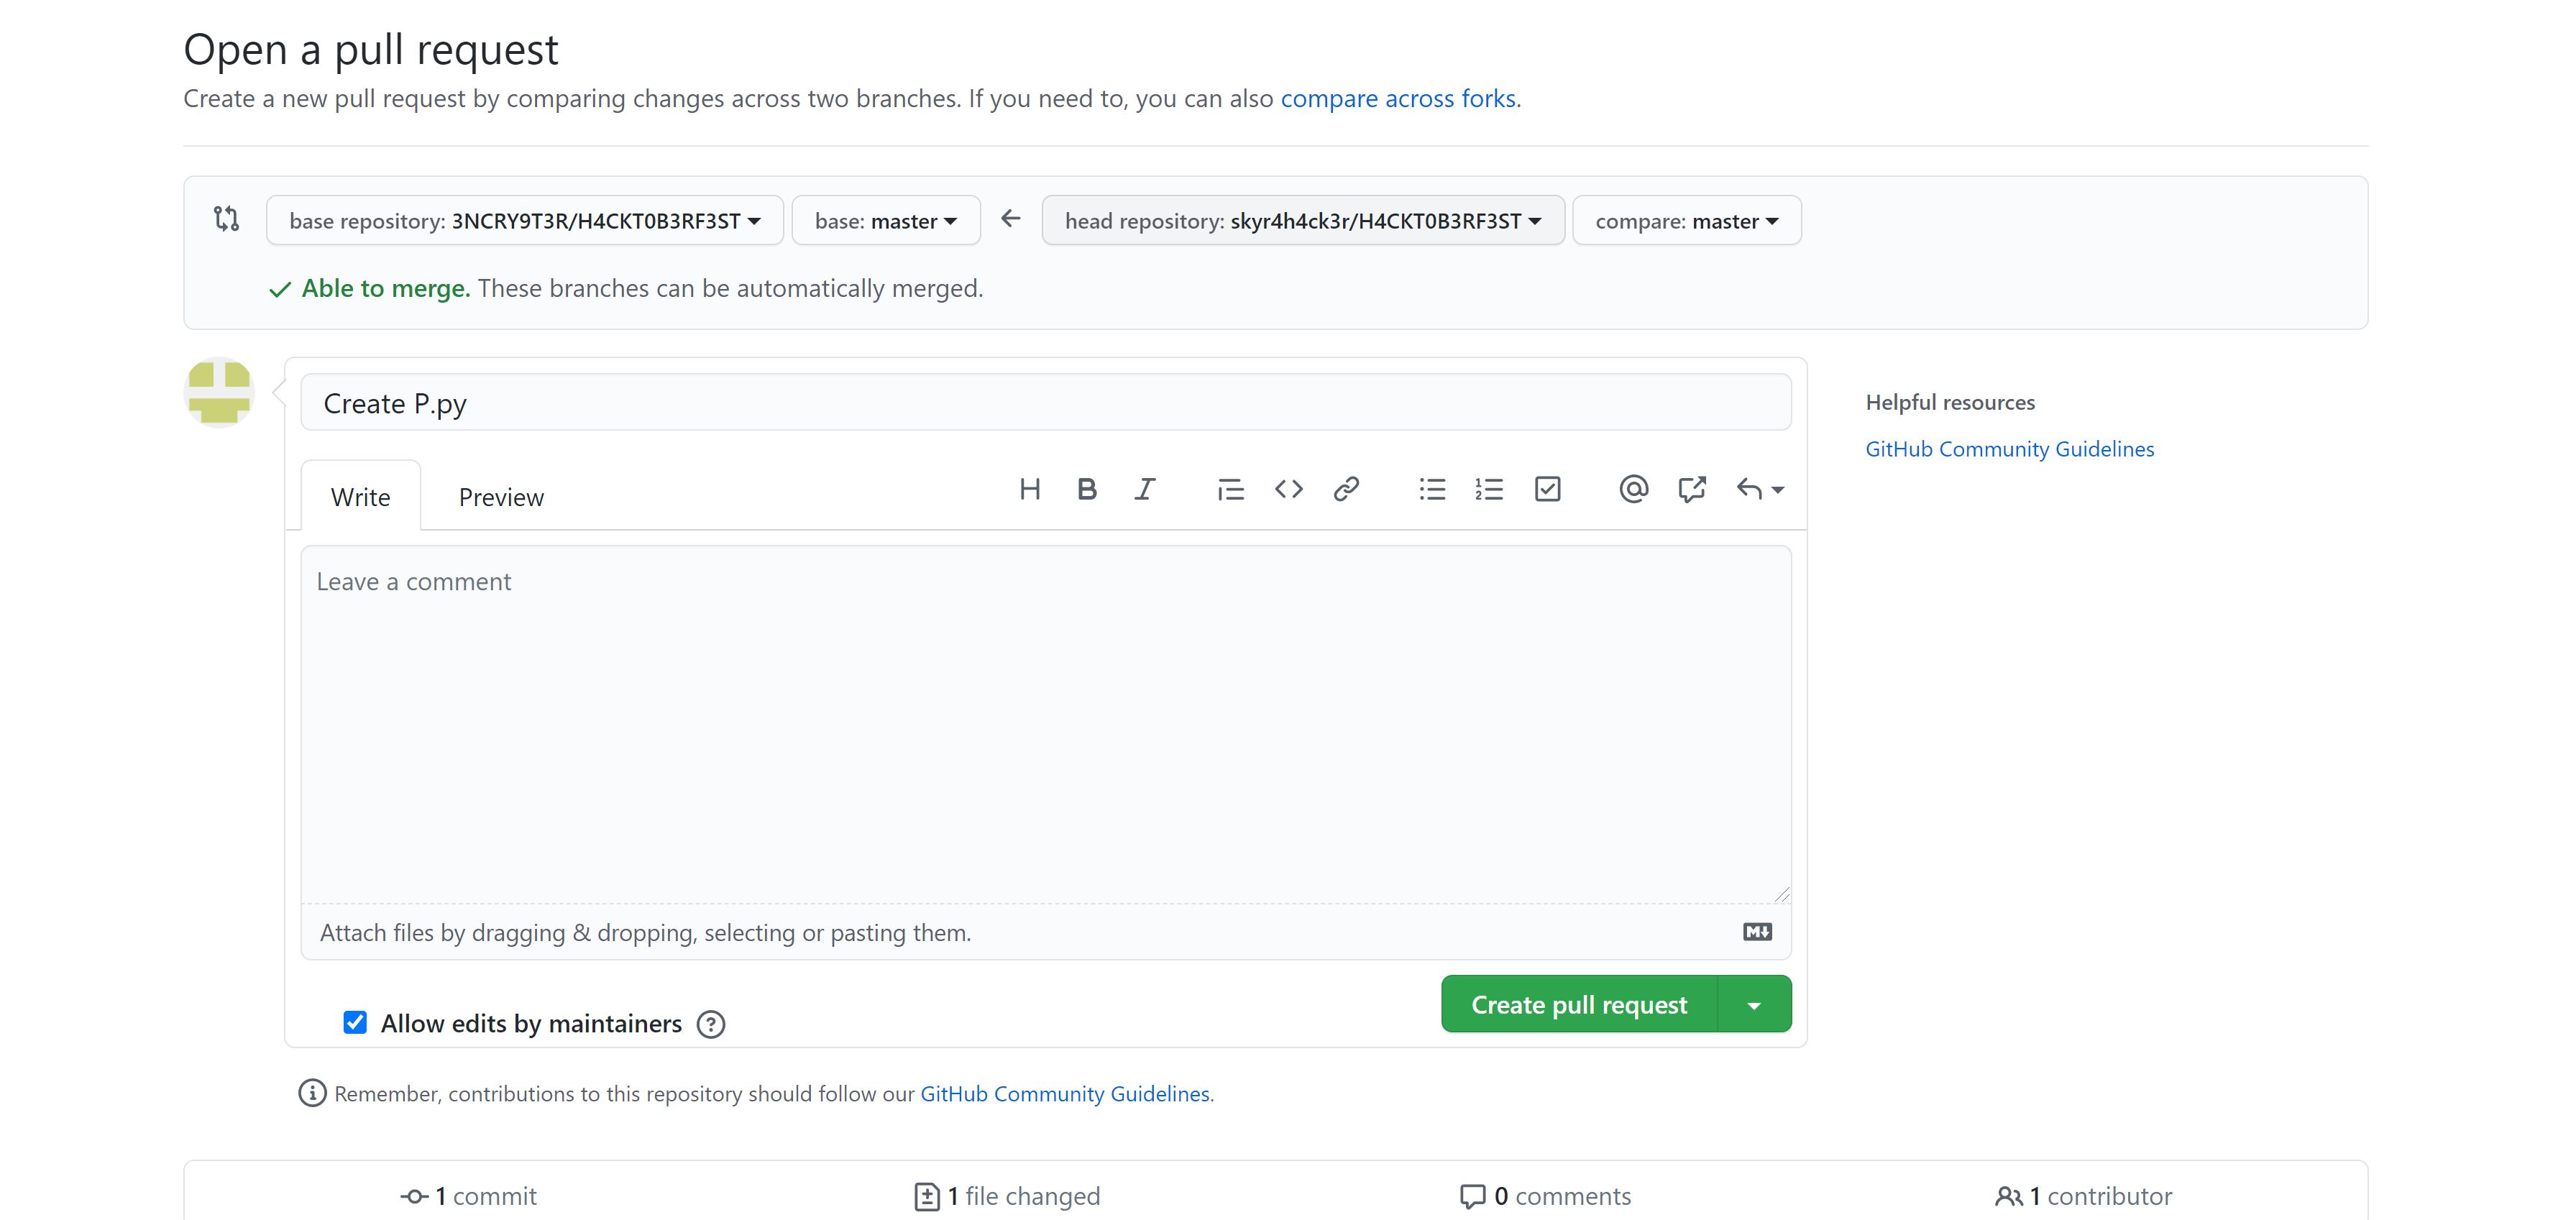Insert a quote block icon
Screen dimensions: 2576x1220
(1230, 489)
